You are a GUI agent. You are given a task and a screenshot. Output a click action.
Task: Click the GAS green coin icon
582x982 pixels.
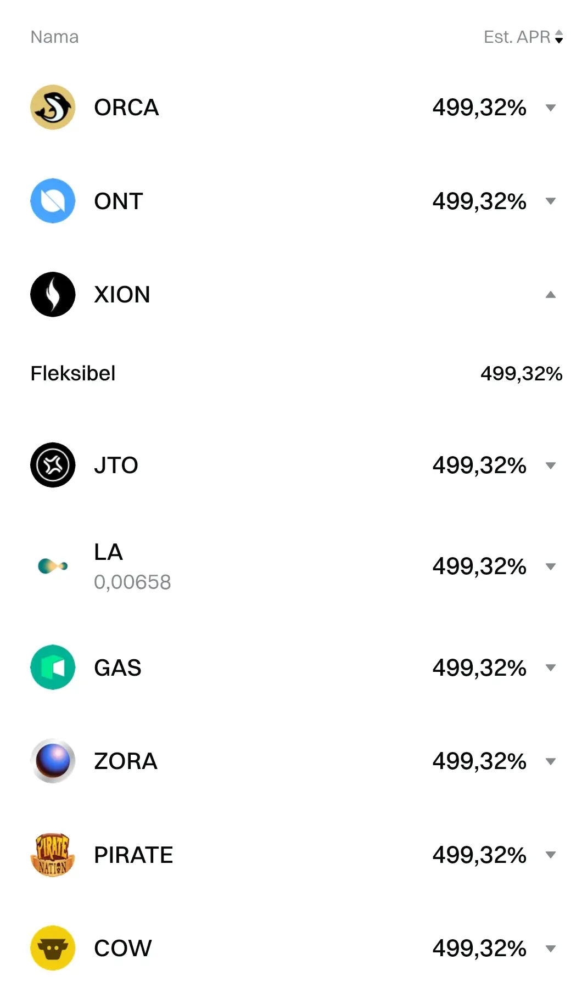point(53,667)
